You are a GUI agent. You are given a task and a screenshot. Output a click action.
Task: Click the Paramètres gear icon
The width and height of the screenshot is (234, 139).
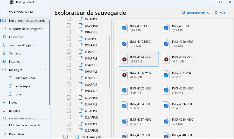(x=4, y=134)
